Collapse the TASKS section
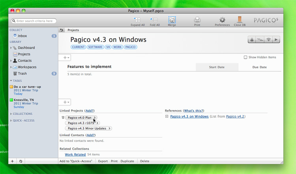296x174 pixels. [11, 81]
